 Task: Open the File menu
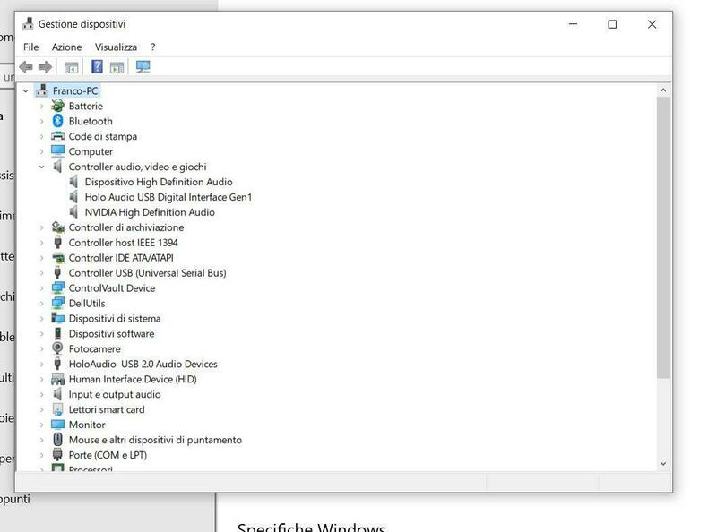tap(31, 47)
